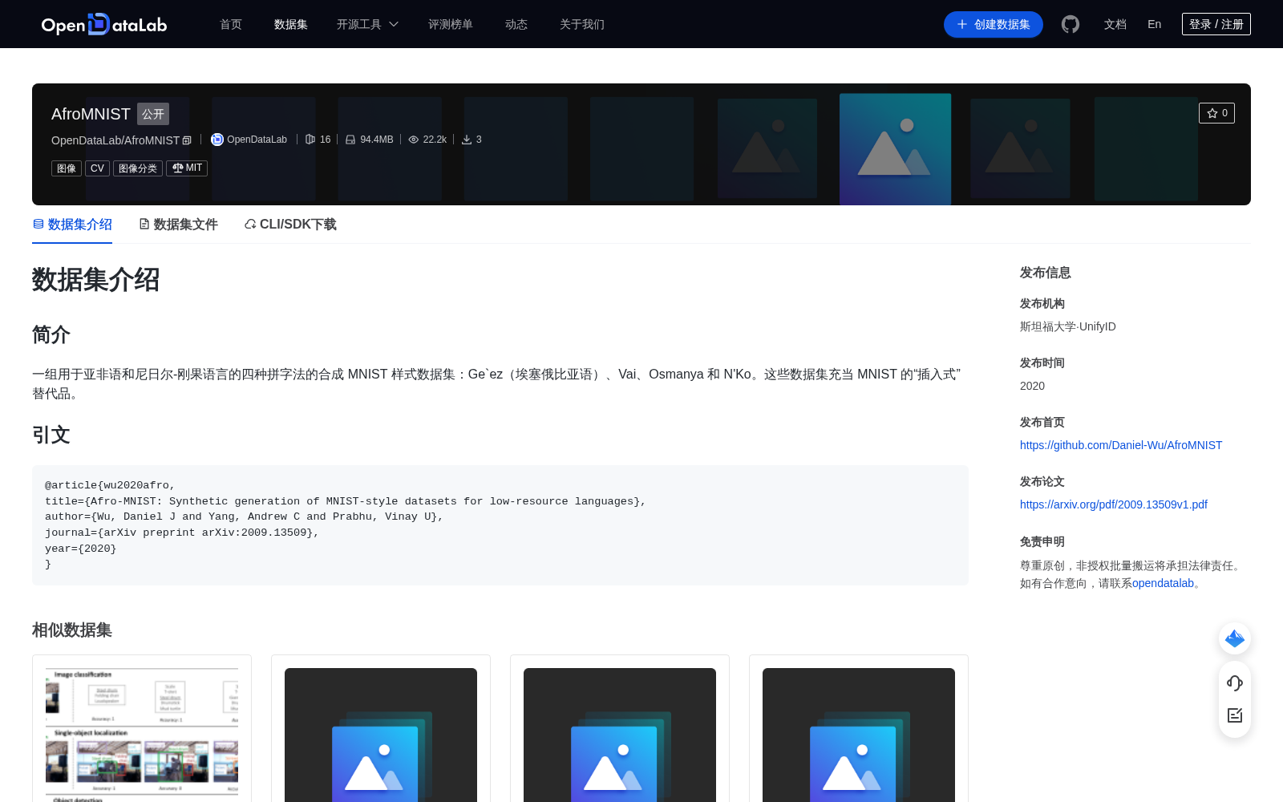Viewport: 1283px width, 802px height.
Task: Open the blue floating assistant icon
Action: pyautogui.click(x=1235, y=638)
